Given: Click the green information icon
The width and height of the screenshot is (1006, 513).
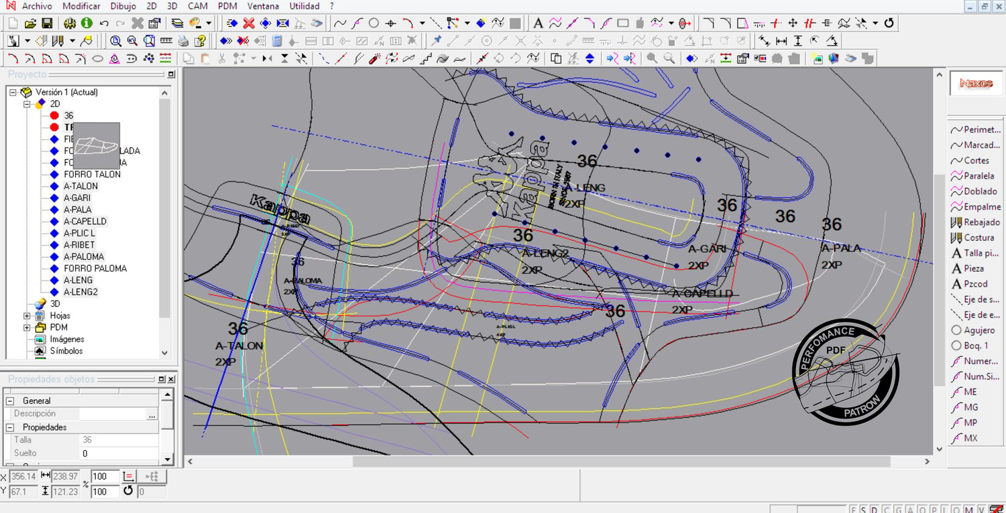Looking at the screenshot, I should pyautogui.click(x=87, y=23).
